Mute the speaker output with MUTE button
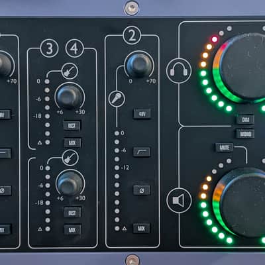The image size is (265, 265). pos(224,147)
